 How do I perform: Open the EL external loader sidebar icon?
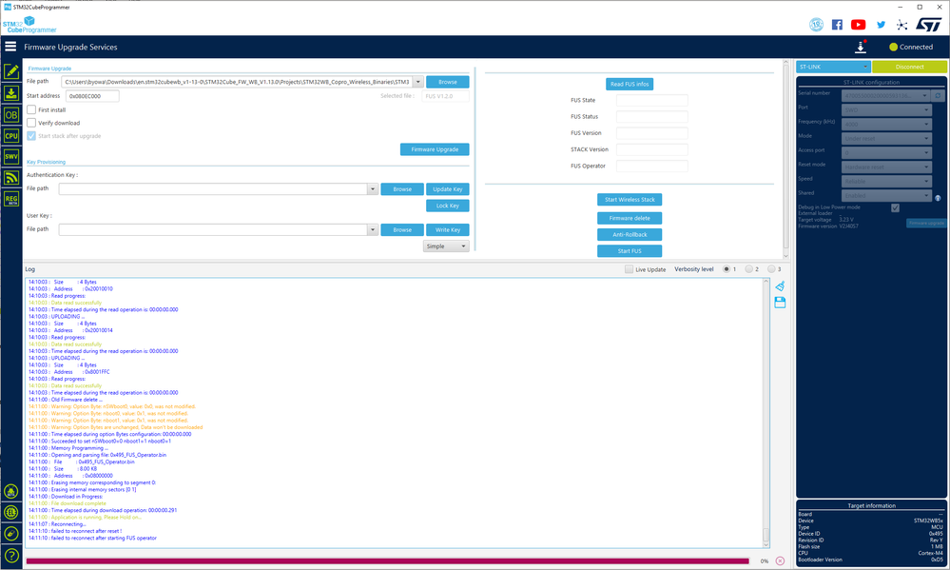click(x=10, y=513)
